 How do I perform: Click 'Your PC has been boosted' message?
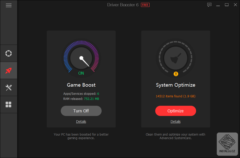(81, 136)
